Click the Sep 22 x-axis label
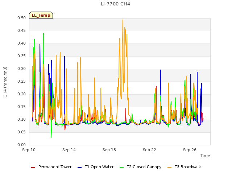232x174 pixels. (x=149, y=150)
